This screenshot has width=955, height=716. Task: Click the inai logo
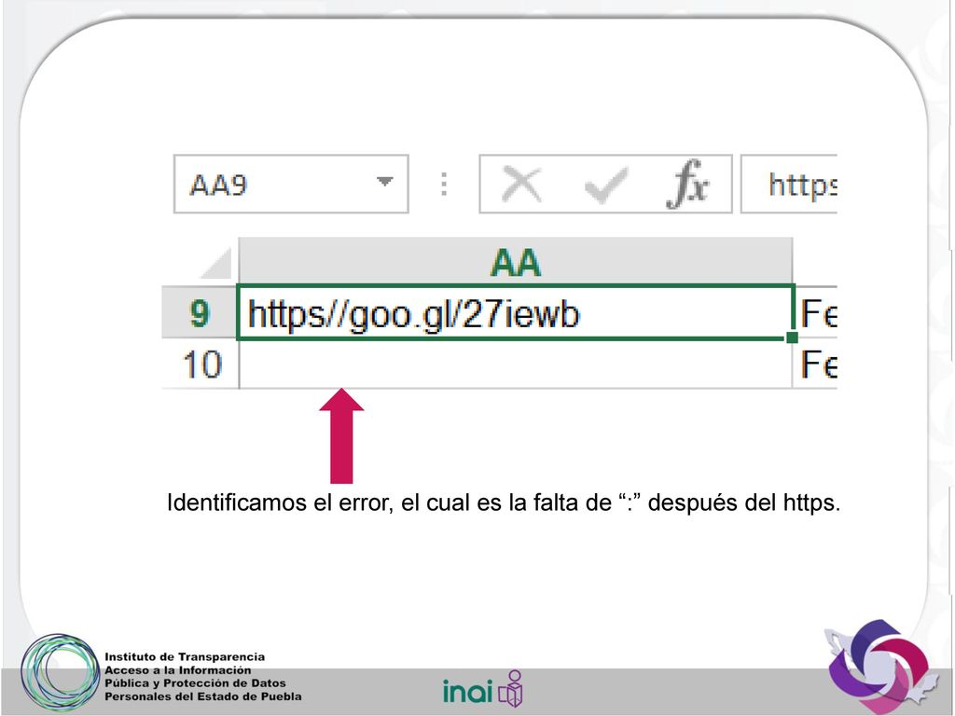pos(482,689)
